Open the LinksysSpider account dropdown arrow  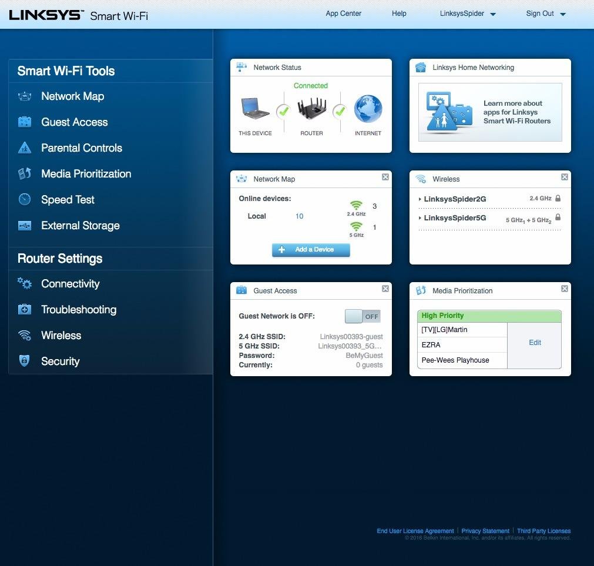click(493, 14)
